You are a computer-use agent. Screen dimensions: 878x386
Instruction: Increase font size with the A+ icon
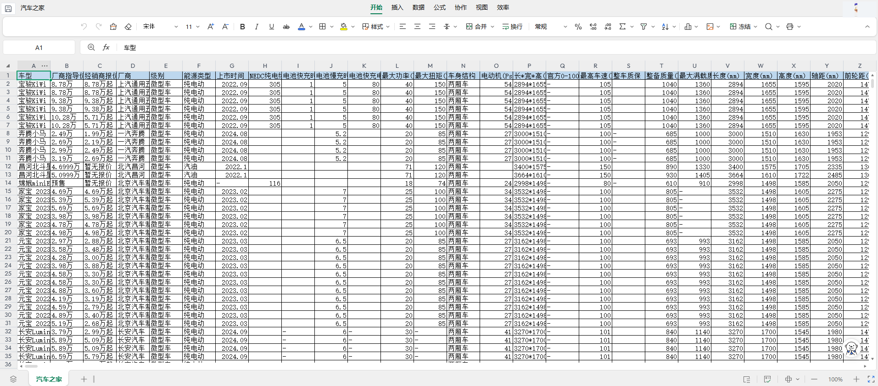tap(211, 27)
